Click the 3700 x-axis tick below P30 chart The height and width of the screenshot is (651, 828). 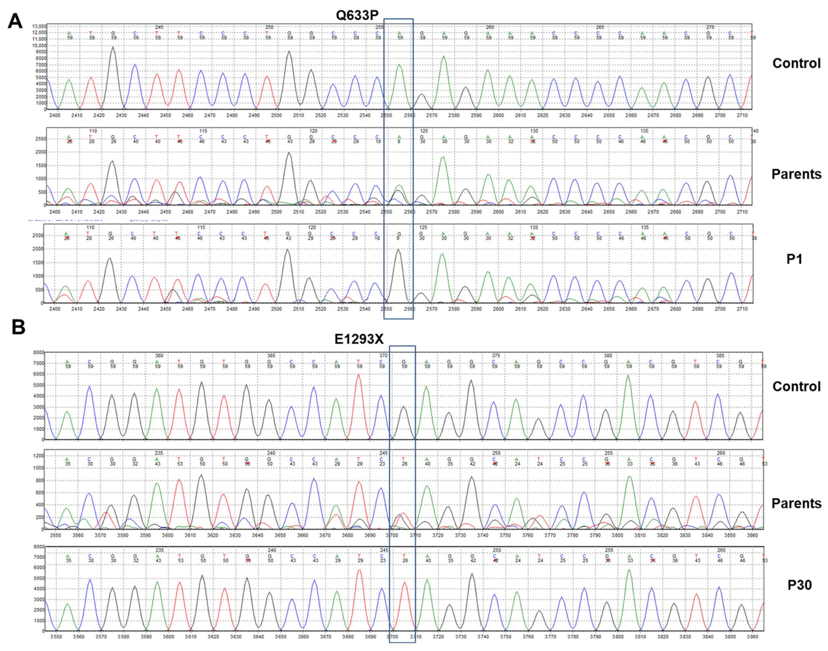[392, 637]
